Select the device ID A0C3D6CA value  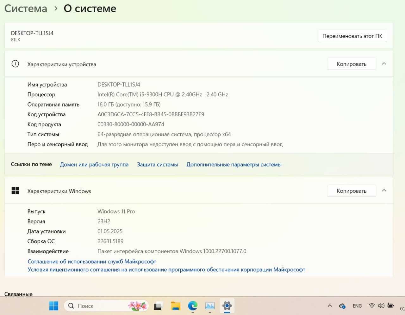(x=151, y=114)
